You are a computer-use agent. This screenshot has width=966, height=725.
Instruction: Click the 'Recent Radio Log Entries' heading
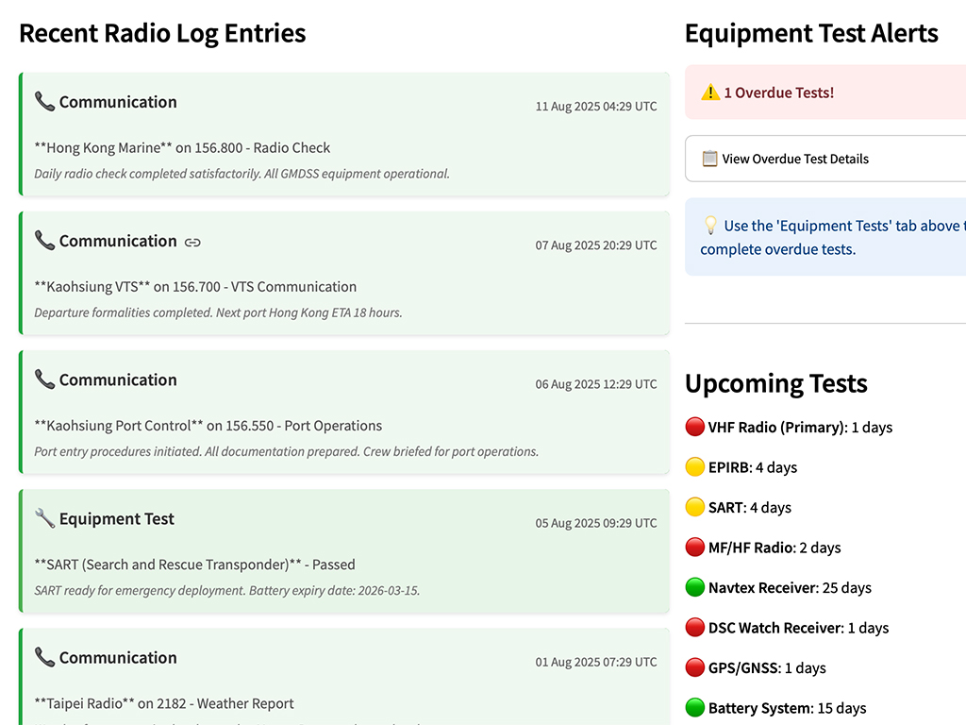[x=162, y=33]
